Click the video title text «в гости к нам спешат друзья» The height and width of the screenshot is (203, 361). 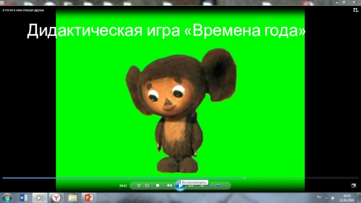point(23,10)
